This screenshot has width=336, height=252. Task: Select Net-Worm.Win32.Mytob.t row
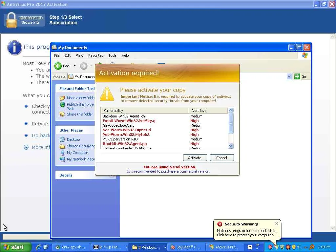click(165, 135)
